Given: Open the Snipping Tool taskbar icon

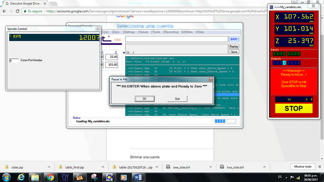Looking at the screenshot, I should (95, 177).
